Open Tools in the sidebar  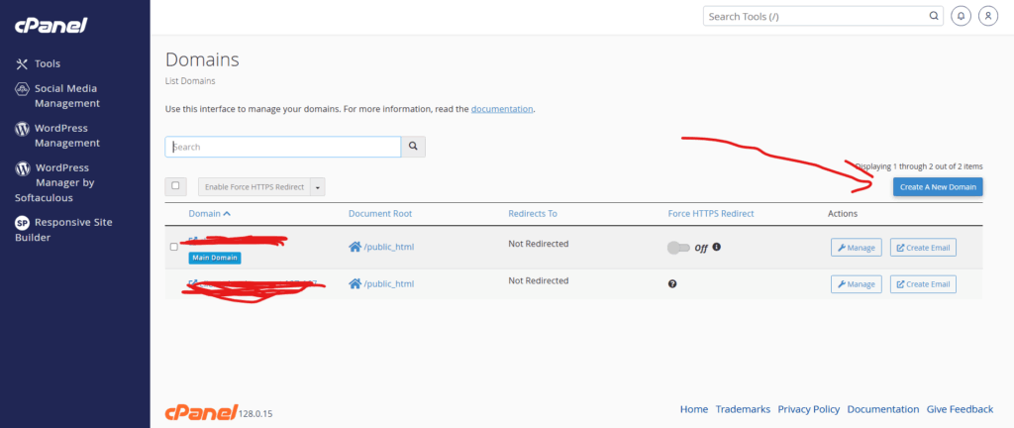[x=47, y=63]
